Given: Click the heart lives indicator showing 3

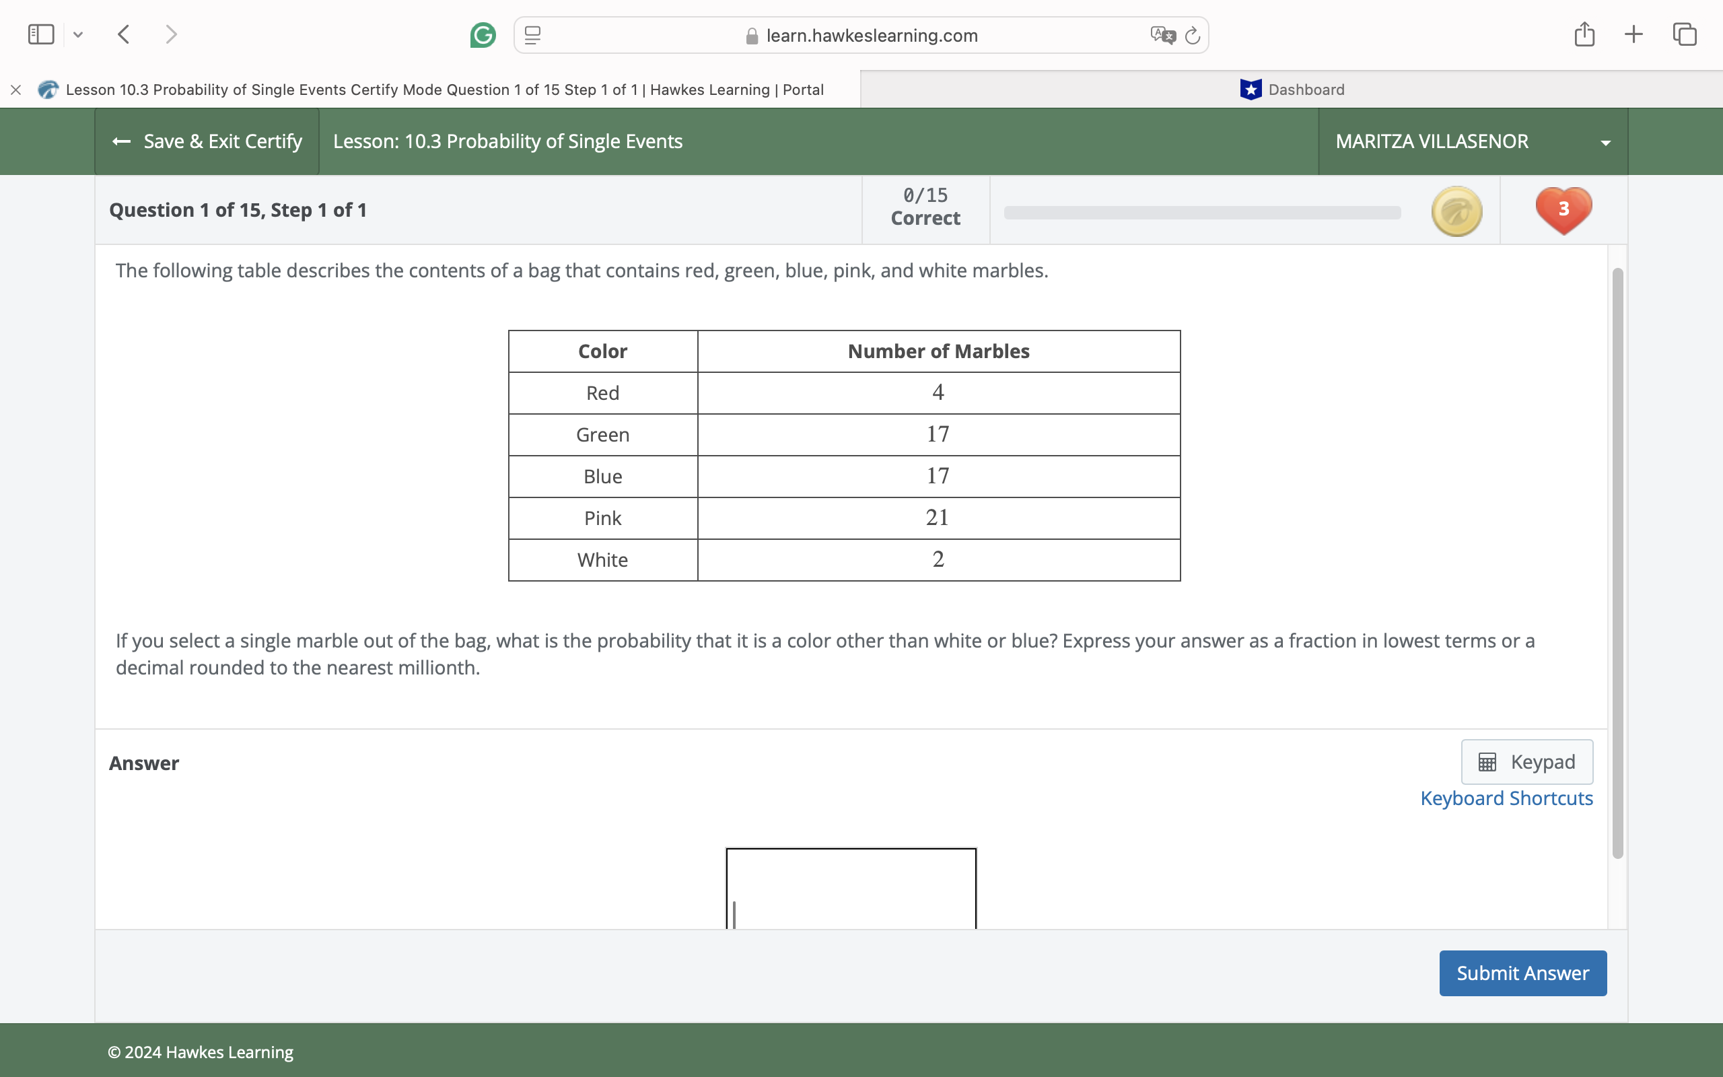Looking at the screenshot, I should pos(1563,210).
